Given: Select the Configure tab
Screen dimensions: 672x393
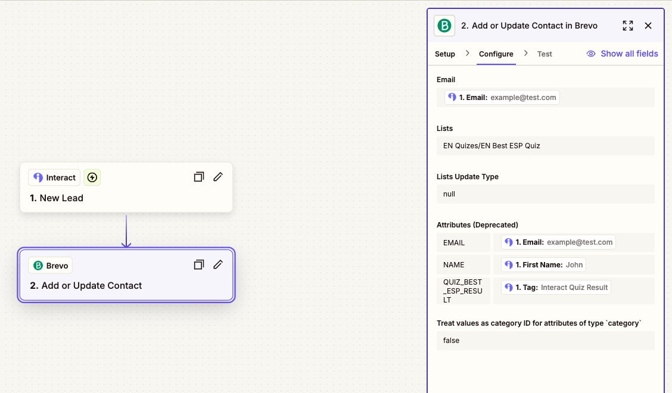Looking at the screenshot, I should (496, 54).
